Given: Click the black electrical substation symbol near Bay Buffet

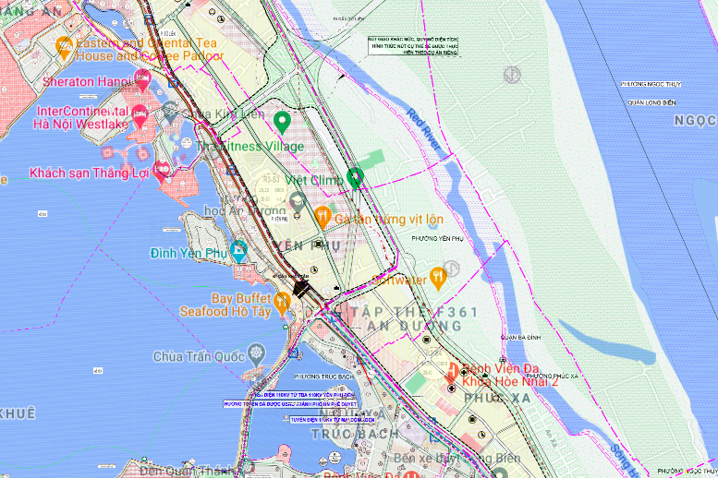Looking at the screenshot, I should click(x=301, y=290).
